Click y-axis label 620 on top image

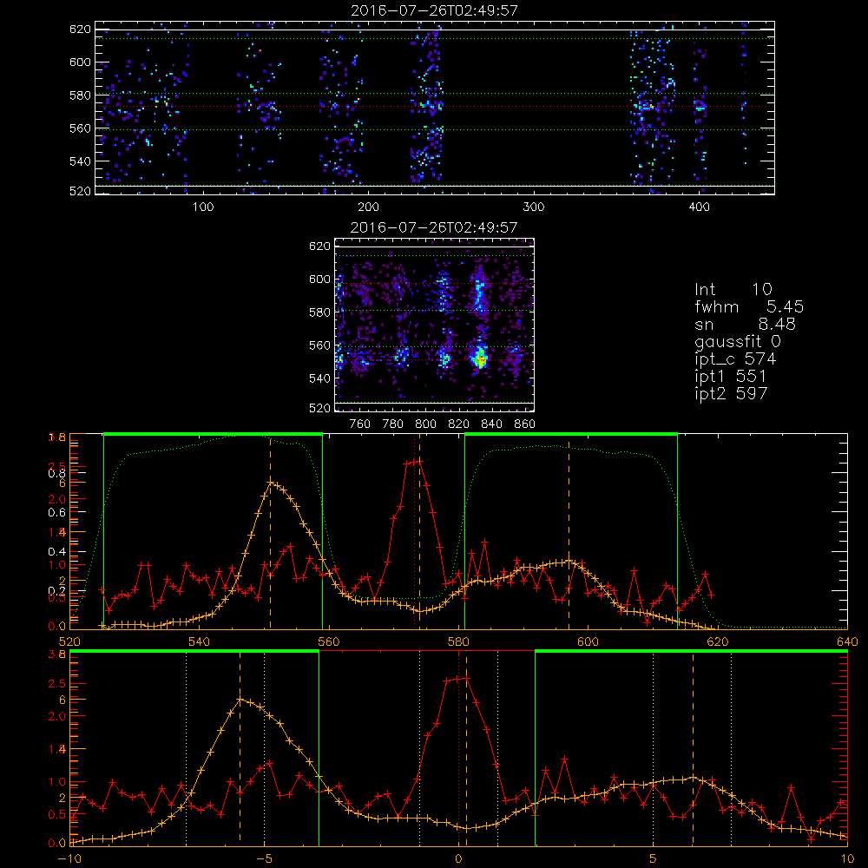tap(80, 29)
